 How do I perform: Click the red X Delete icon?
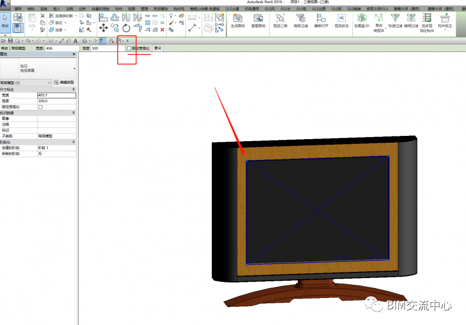(162, 30)
